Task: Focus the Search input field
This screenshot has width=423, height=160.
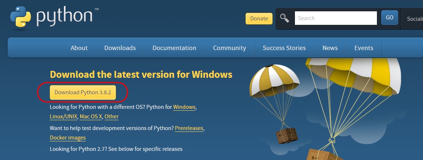Action: [336, 18]
